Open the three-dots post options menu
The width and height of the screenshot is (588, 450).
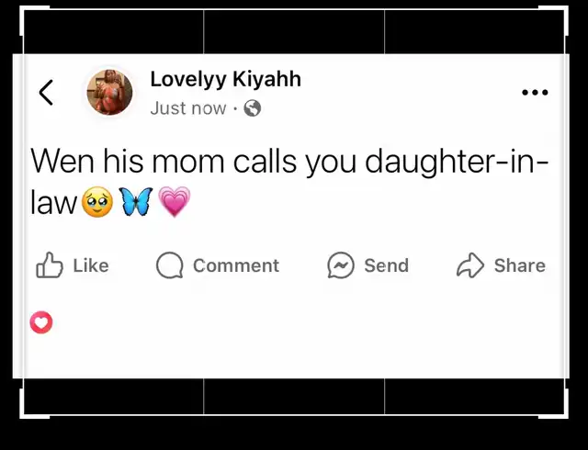coord(535,92)
